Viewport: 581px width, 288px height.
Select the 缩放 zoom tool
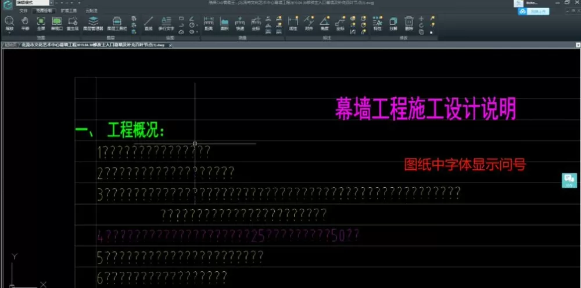pos(9,23)
